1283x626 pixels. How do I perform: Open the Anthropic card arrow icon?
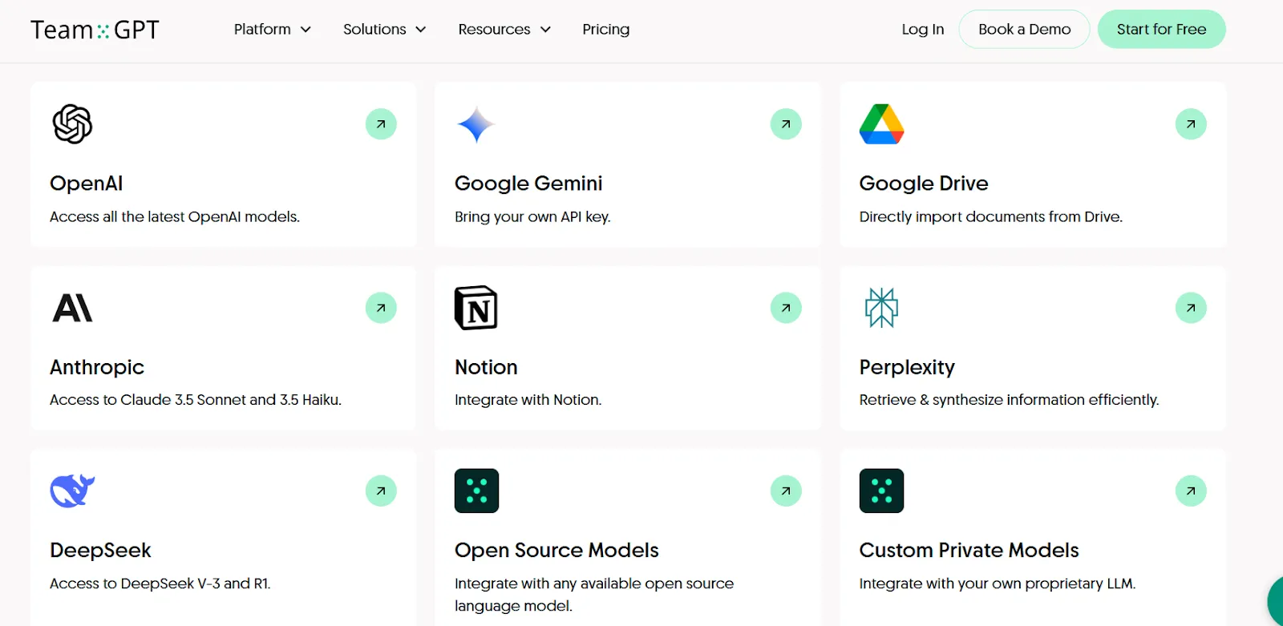(381, 308)
